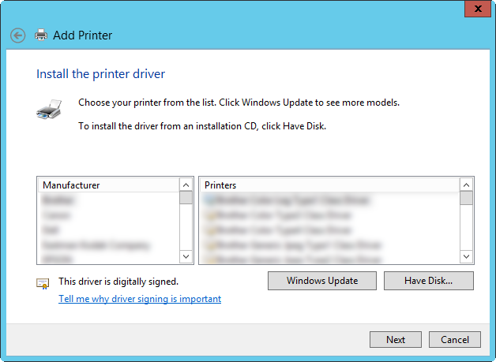Viewport: 496px width, 362px height.
Task: Proceed with the Next button
Action: (396, 340)
